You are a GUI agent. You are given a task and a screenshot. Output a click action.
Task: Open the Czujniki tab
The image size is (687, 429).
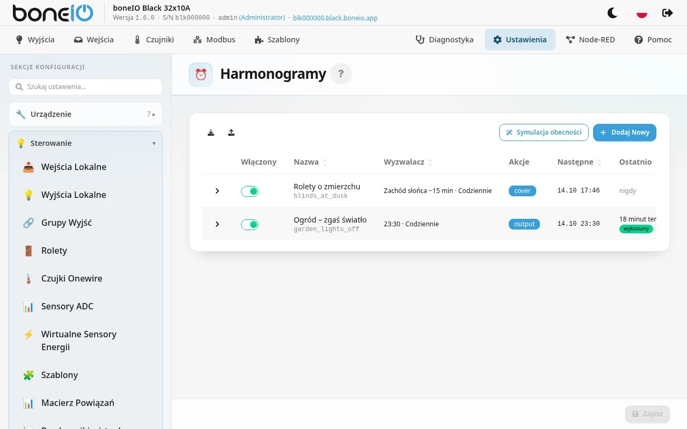pyautogui.click(x=154, y=40)
